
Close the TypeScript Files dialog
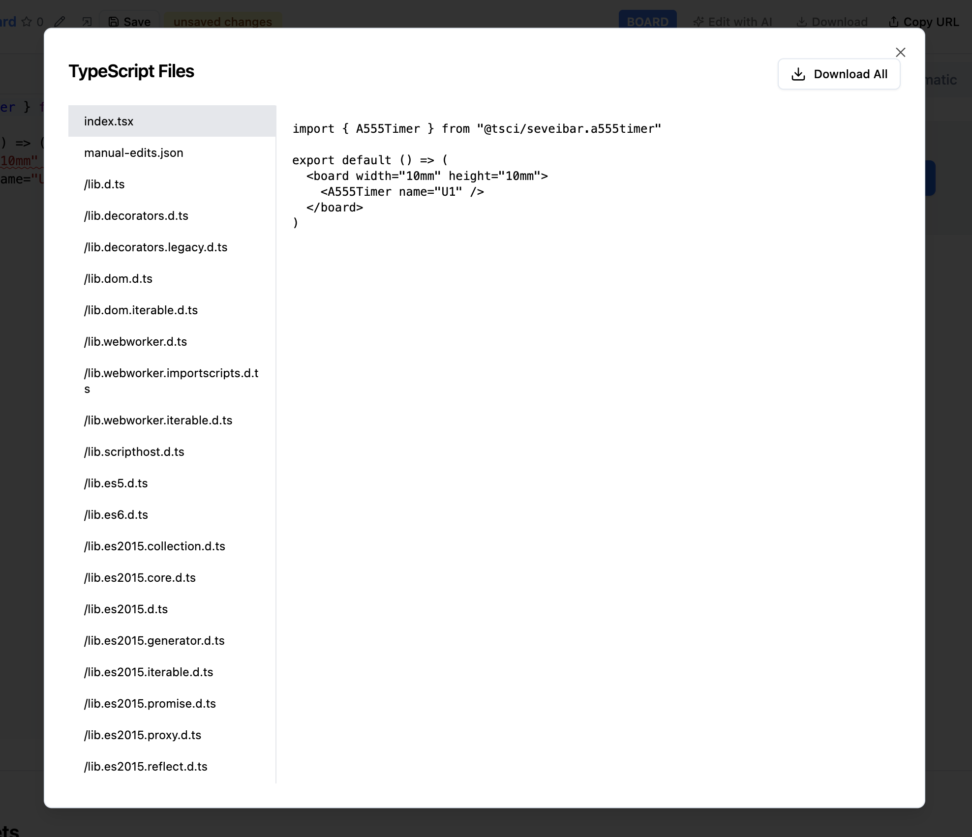[900, 52]
